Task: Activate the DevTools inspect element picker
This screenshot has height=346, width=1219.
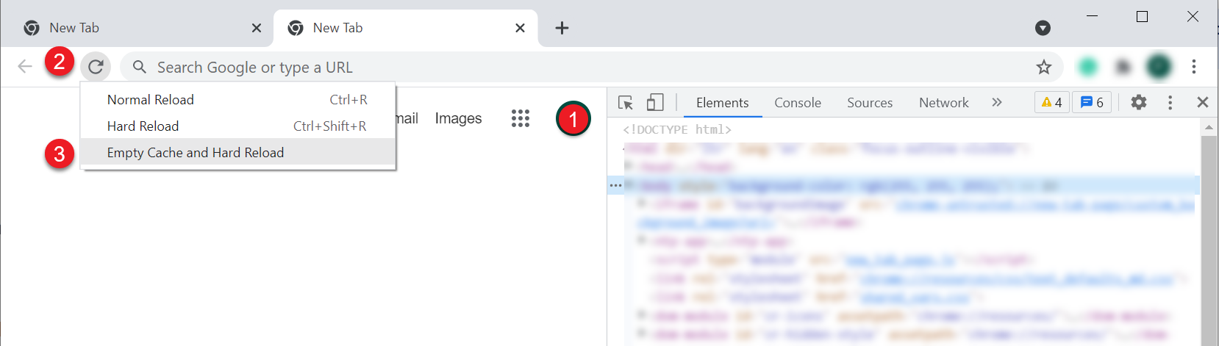Action: click(x=626, y=103)
